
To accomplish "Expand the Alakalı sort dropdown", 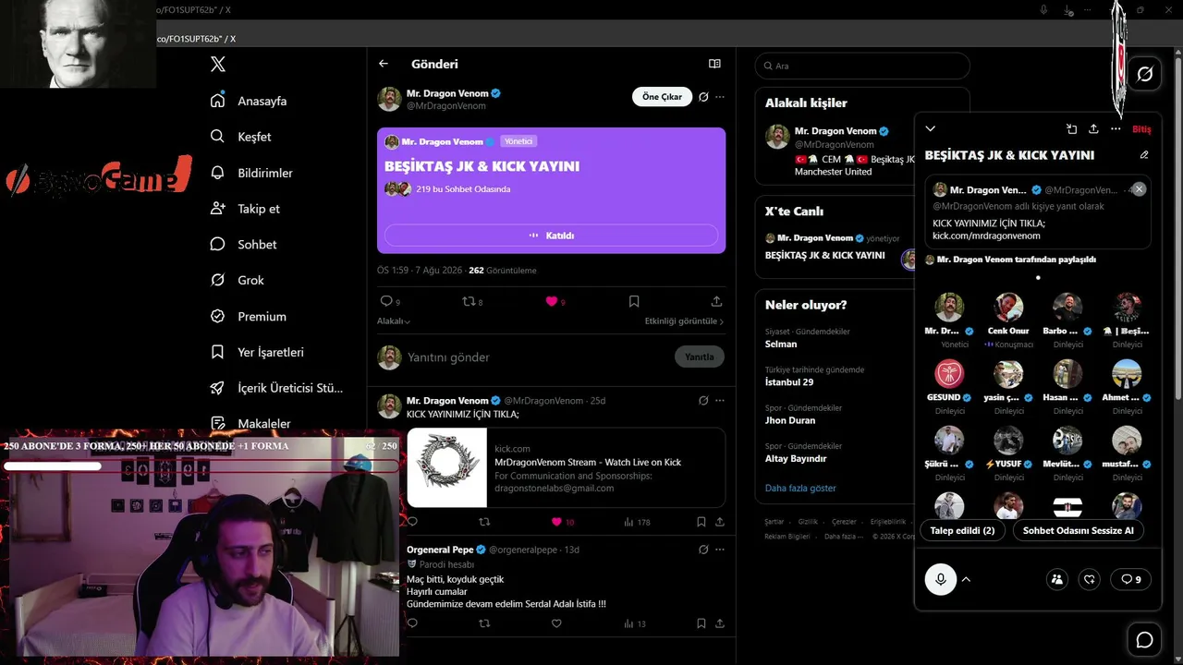I will tap(394, 321).
